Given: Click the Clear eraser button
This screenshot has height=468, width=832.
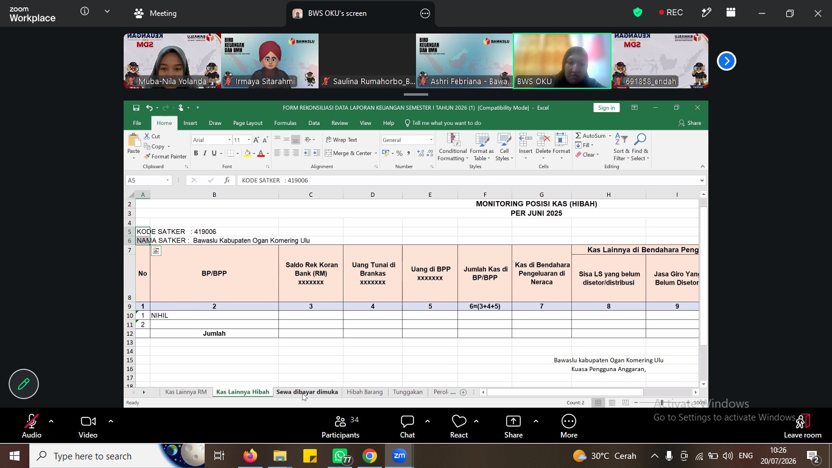Looking at the screenshot, I should click(587, 155).
